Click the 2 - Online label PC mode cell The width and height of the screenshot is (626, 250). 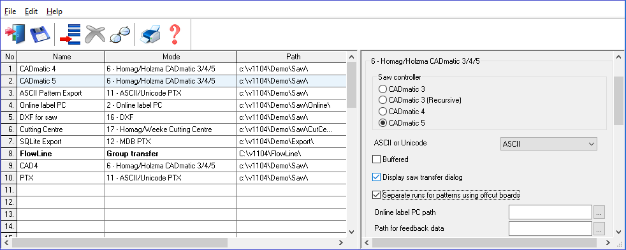point(171,105)
